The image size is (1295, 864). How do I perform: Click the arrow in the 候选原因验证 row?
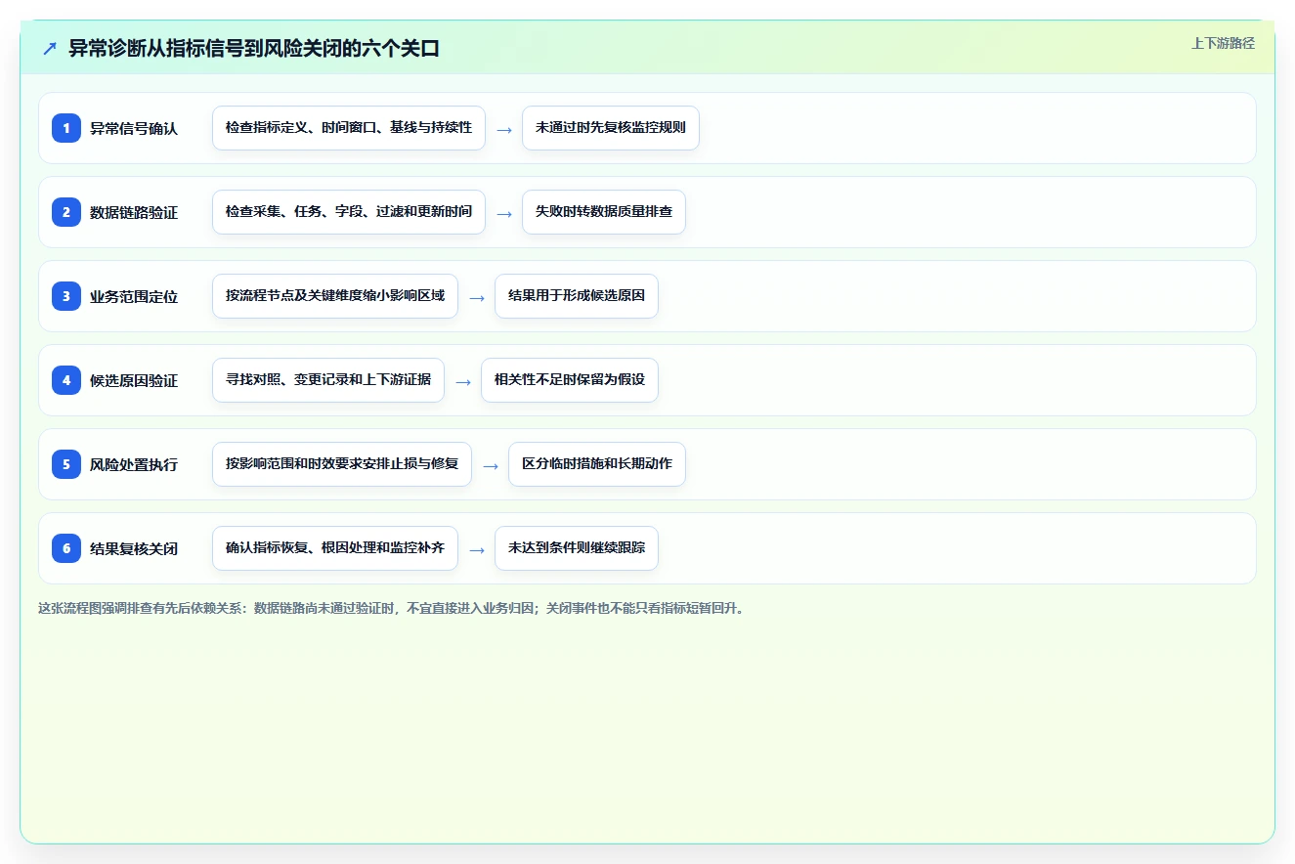463,381
